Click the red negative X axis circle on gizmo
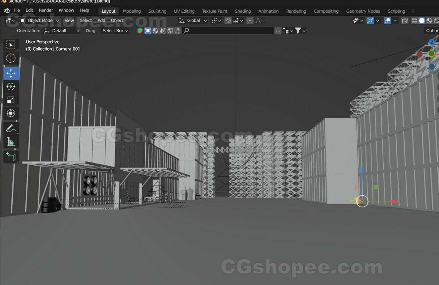This screenshot has width=439, height=285. [x=420, y=54]
